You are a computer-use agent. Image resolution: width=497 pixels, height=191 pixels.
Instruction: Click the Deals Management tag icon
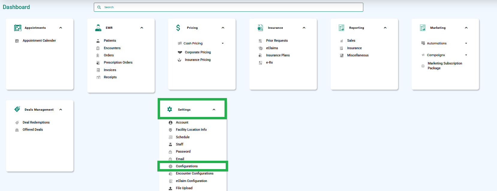point(17,109)
